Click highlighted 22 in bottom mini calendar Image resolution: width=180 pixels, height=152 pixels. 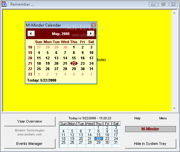point(99,139)
